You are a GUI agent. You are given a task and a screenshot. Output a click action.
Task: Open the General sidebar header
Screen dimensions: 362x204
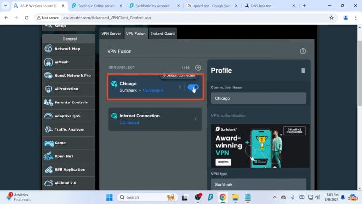(x=69, y=39)
